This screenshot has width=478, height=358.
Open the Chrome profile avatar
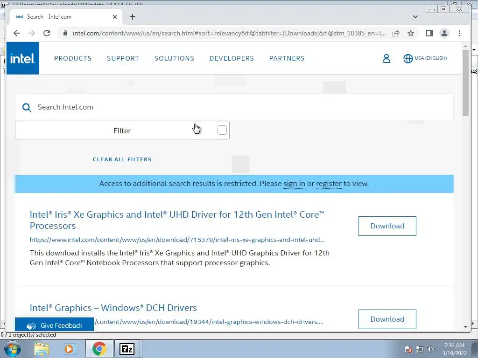coord(444,33)
